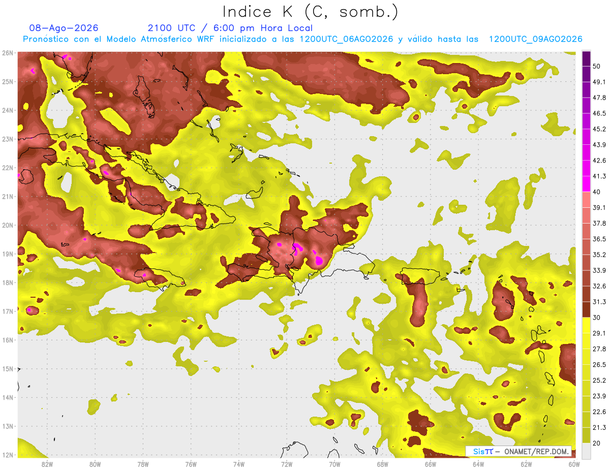
Task: Click the colorbar label "47.8"
Action: 599,98
